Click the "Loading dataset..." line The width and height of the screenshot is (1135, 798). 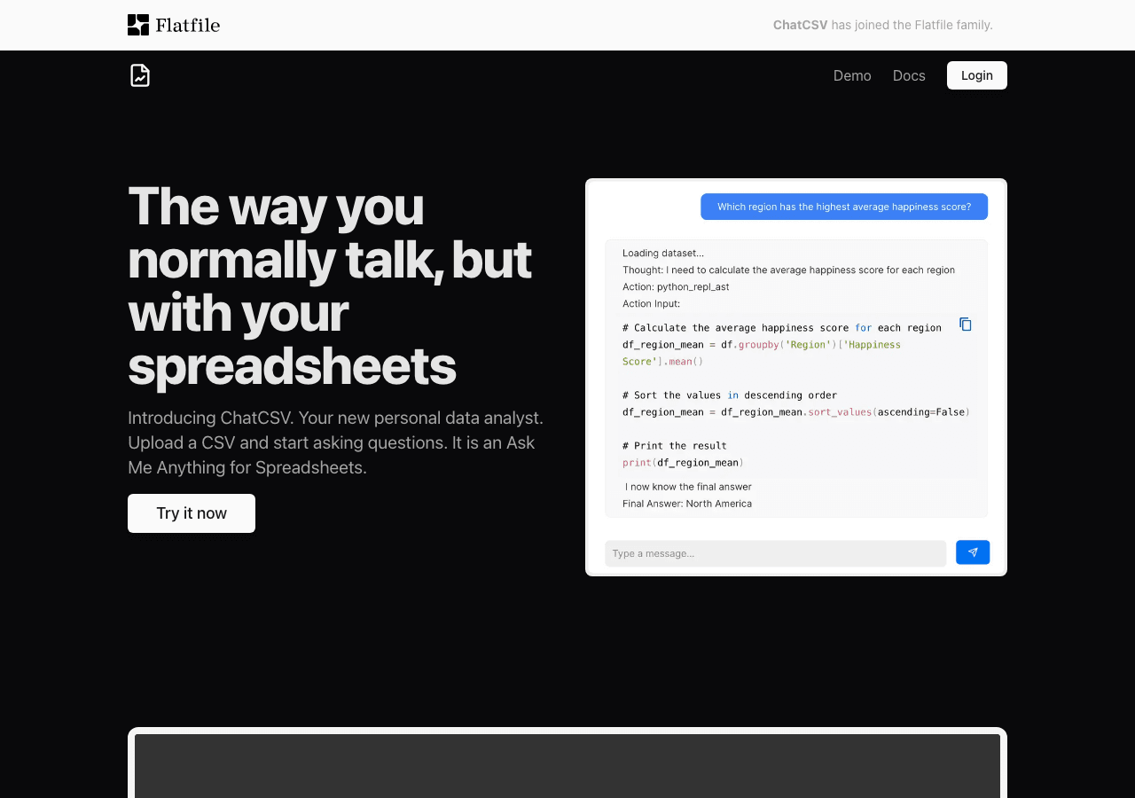[663, 253]
